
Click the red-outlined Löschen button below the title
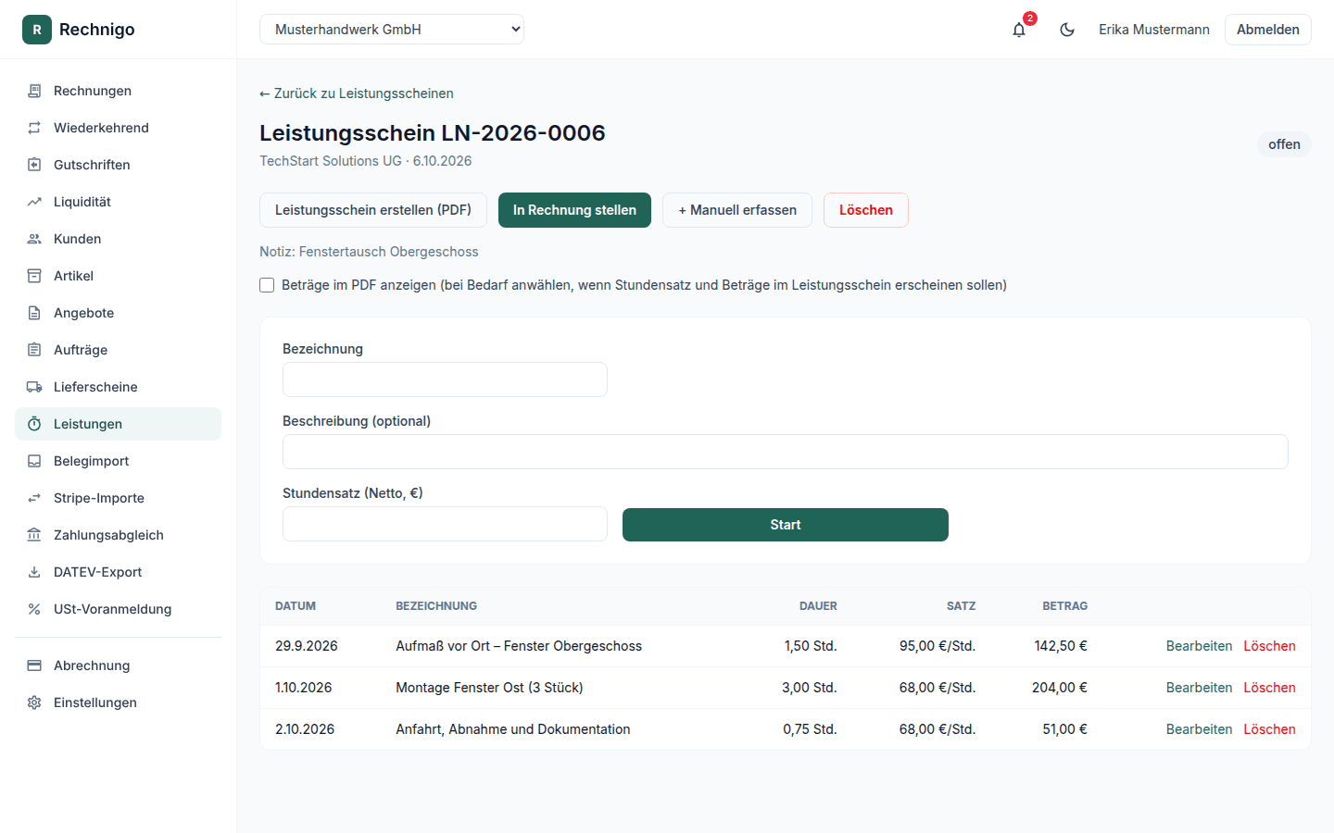866,210
